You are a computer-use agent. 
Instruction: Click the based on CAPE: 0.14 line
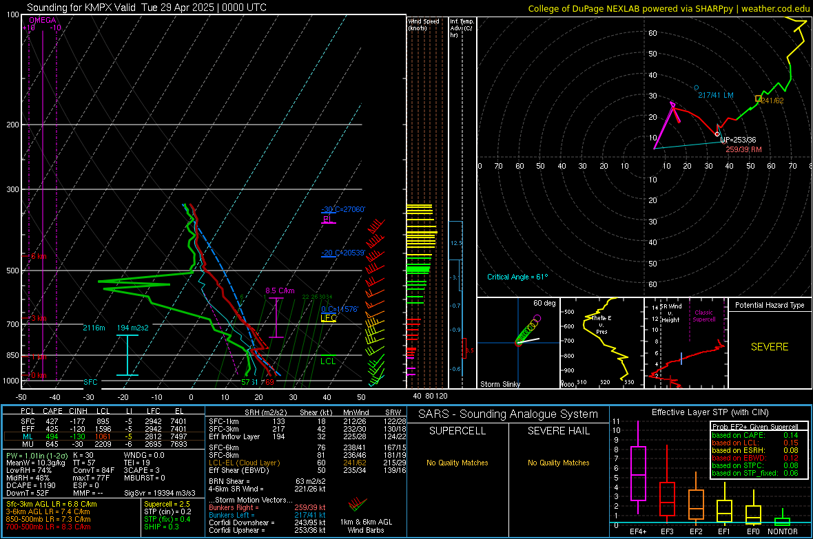point(755,435)
